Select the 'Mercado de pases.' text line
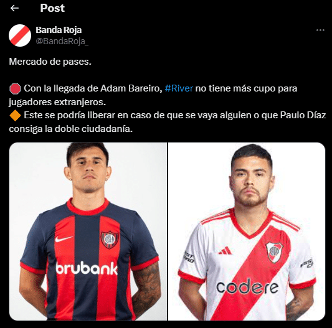 tap(50, 62)
